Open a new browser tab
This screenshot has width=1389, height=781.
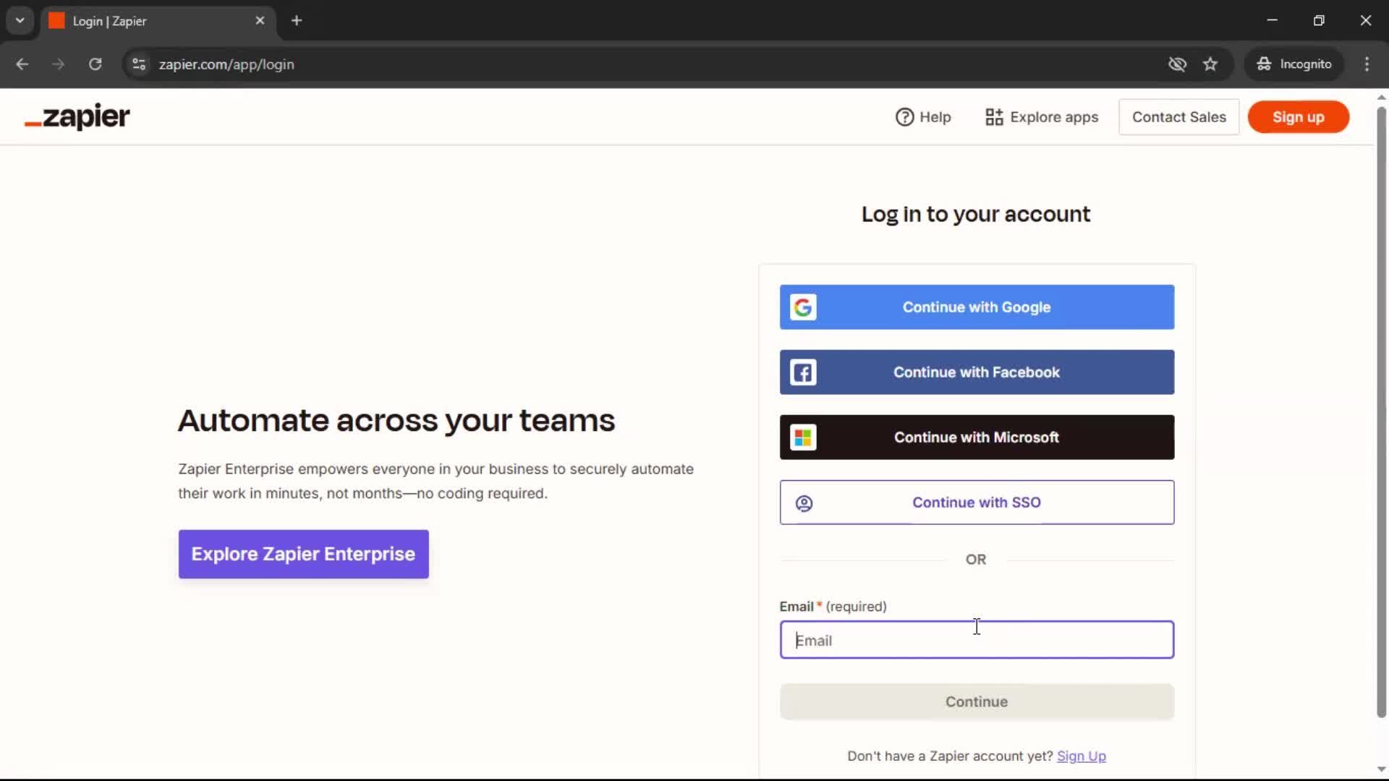[297, 21]
